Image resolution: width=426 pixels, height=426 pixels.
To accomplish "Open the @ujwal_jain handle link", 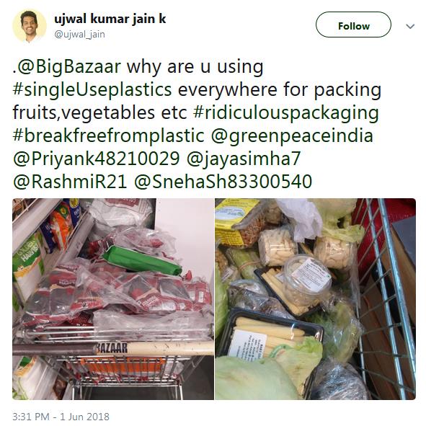I will pos(79,35).
